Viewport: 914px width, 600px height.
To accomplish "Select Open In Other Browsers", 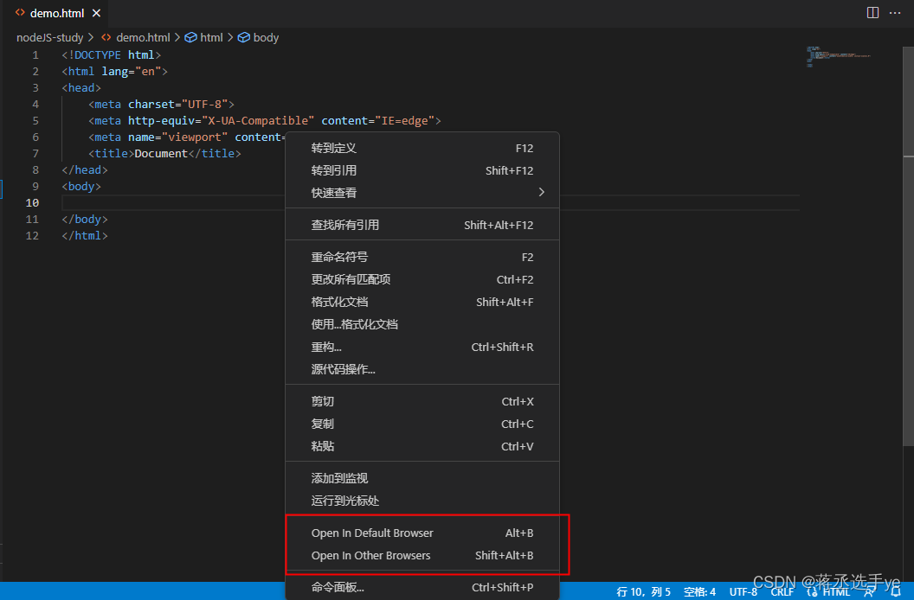I will tap(371, 555).
